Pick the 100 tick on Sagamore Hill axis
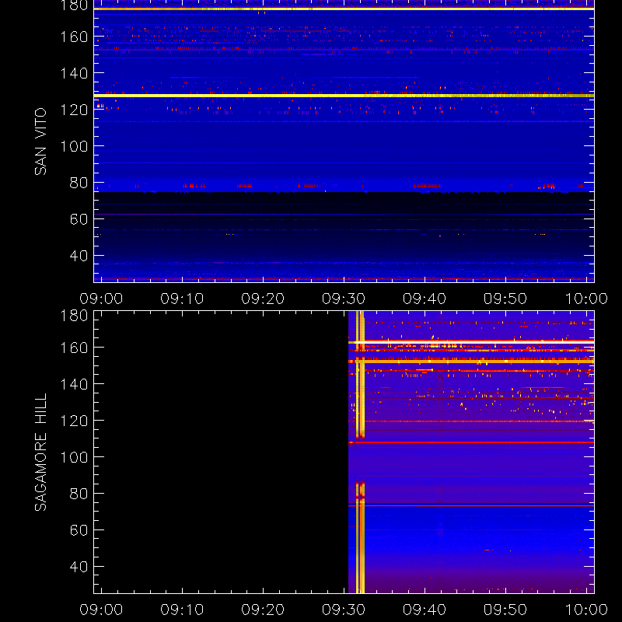This screenshot has width=622, height=622. click(74, 457)
